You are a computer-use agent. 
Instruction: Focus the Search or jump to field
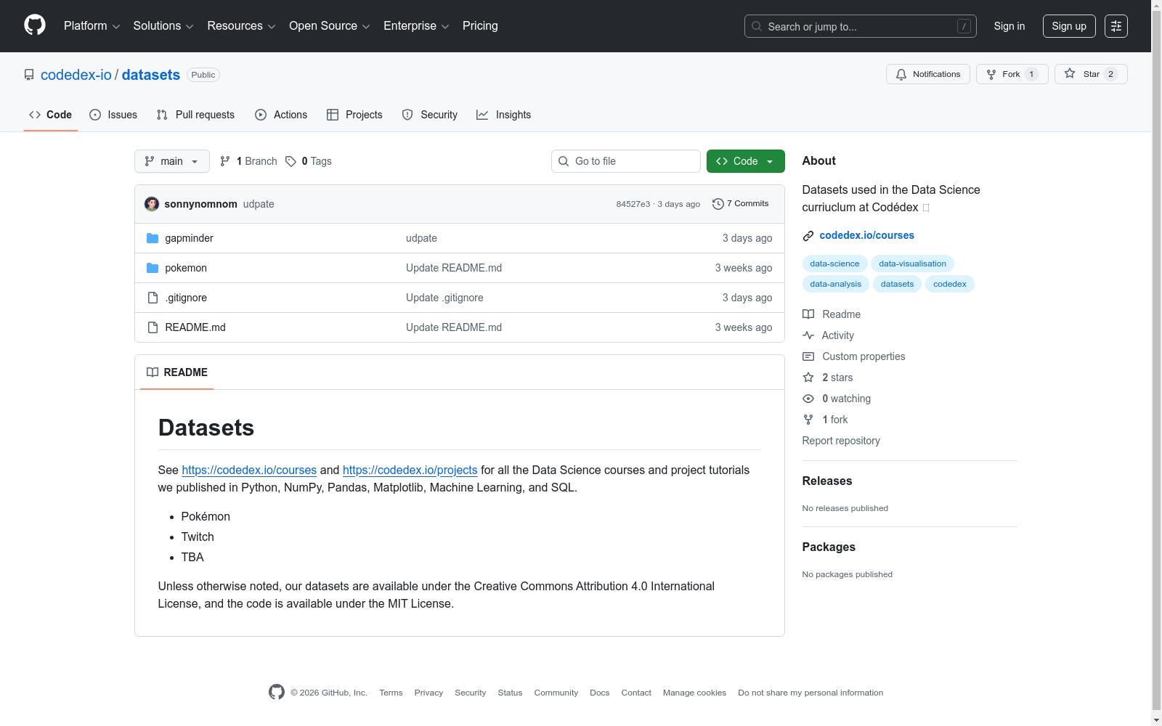(861, 26)
